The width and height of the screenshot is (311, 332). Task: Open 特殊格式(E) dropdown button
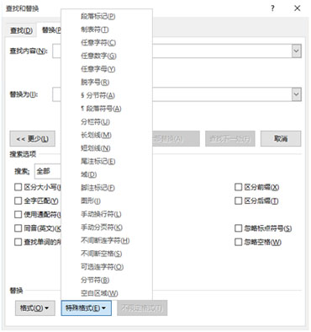point(86,308)
